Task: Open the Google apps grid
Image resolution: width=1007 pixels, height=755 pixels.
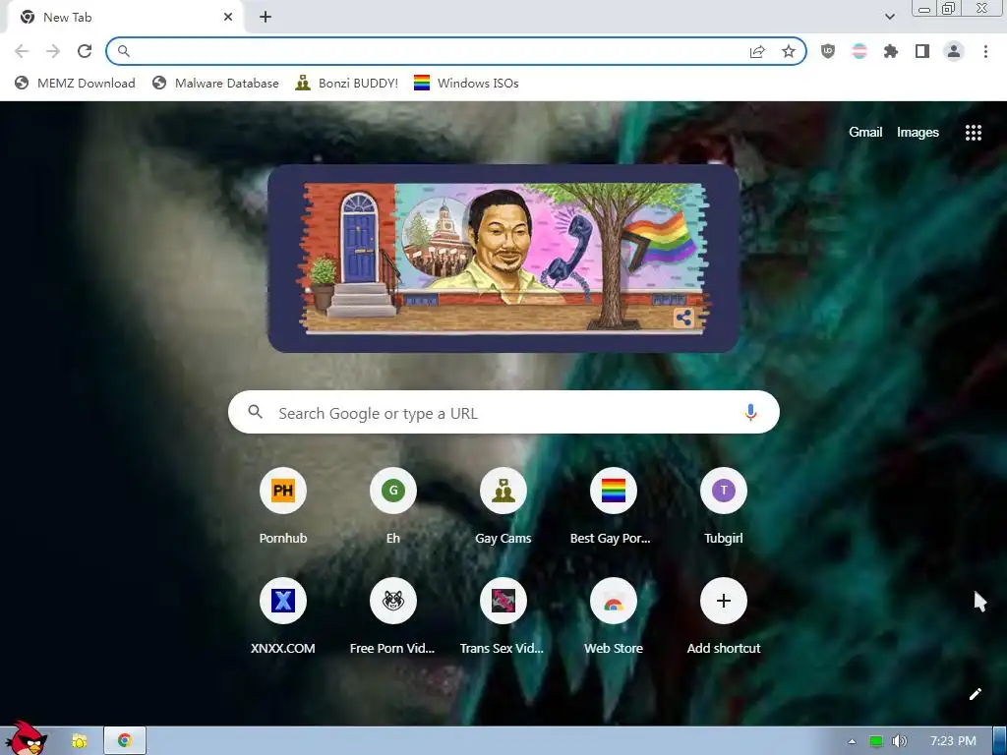Action: [x=974, y=133]
